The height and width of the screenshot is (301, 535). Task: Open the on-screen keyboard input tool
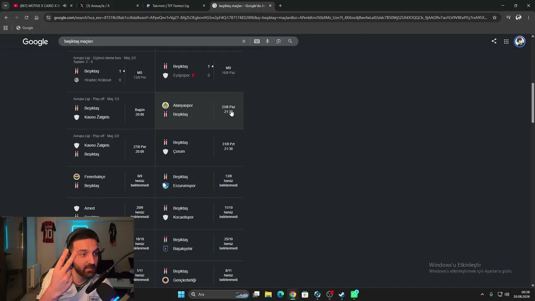257,41
